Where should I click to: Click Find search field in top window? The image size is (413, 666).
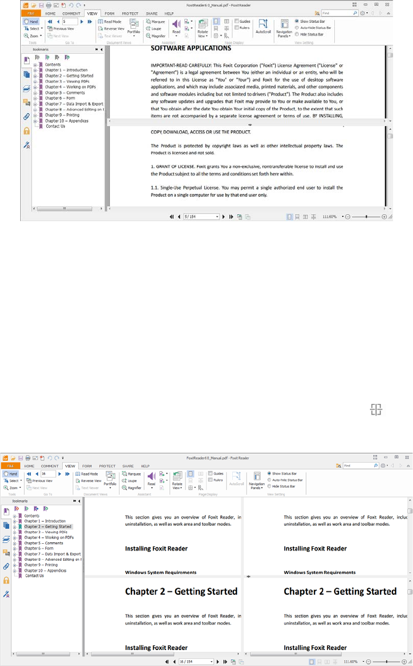[x=339, y=12]
